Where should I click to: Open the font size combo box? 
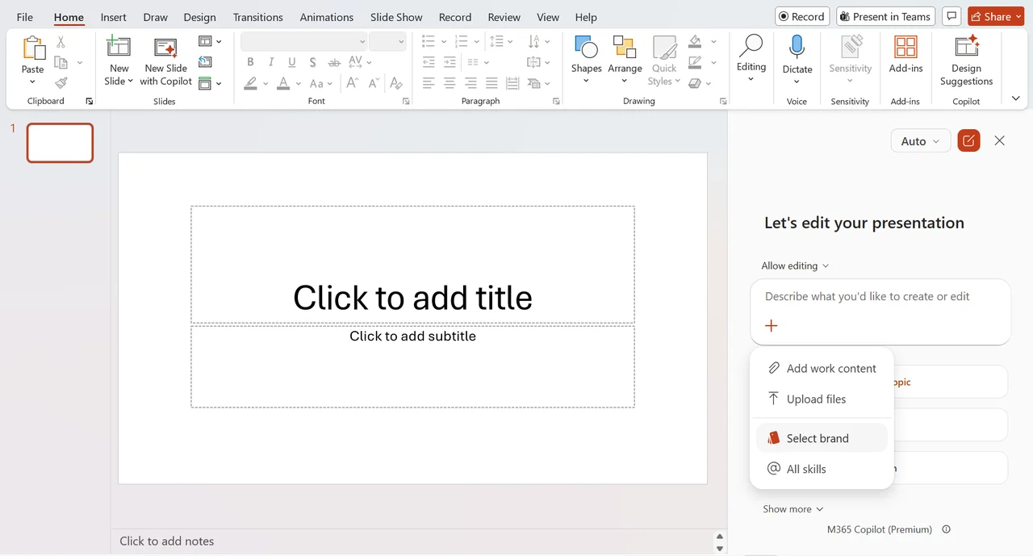click(x=387, y=42)
